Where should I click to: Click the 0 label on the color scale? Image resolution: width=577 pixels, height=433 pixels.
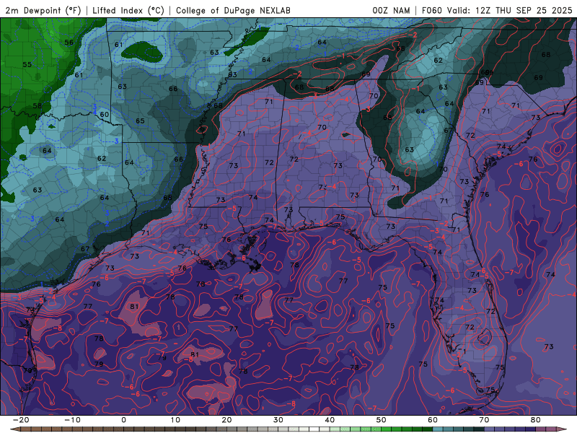coord(123,420)
